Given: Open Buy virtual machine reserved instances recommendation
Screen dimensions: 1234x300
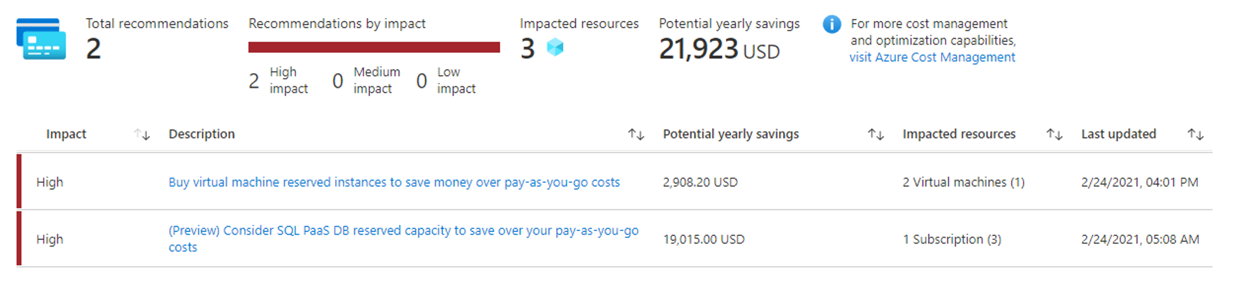Looking at the screenshot, I should point(394,182).
